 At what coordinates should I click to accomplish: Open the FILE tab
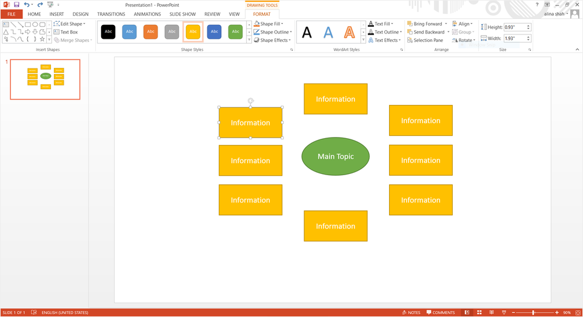tap(12, 14)
